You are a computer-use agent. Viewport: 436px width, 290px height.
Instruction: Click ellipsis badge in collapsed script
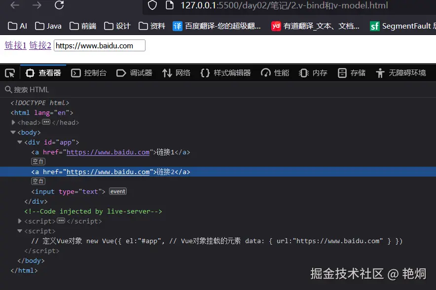click(61, 221)
